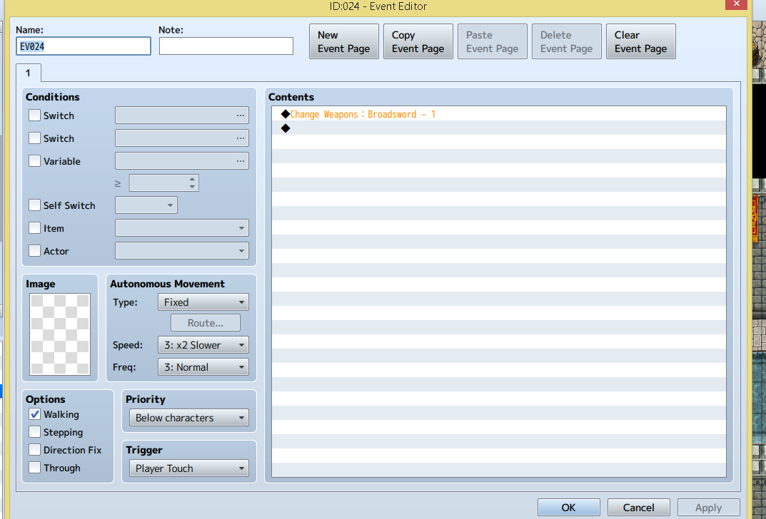Check the Stepping option
The height and width of the screenshot is (519, 766).
[x=35, y=432]
